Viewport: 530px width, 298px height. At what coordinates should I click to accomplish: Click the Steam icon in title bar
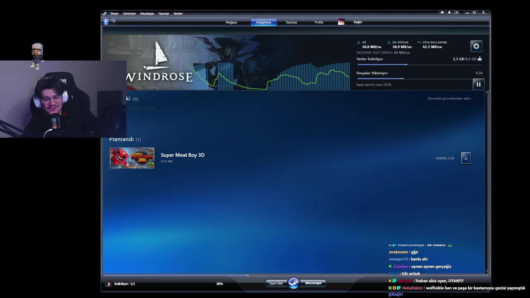[105, 13]
